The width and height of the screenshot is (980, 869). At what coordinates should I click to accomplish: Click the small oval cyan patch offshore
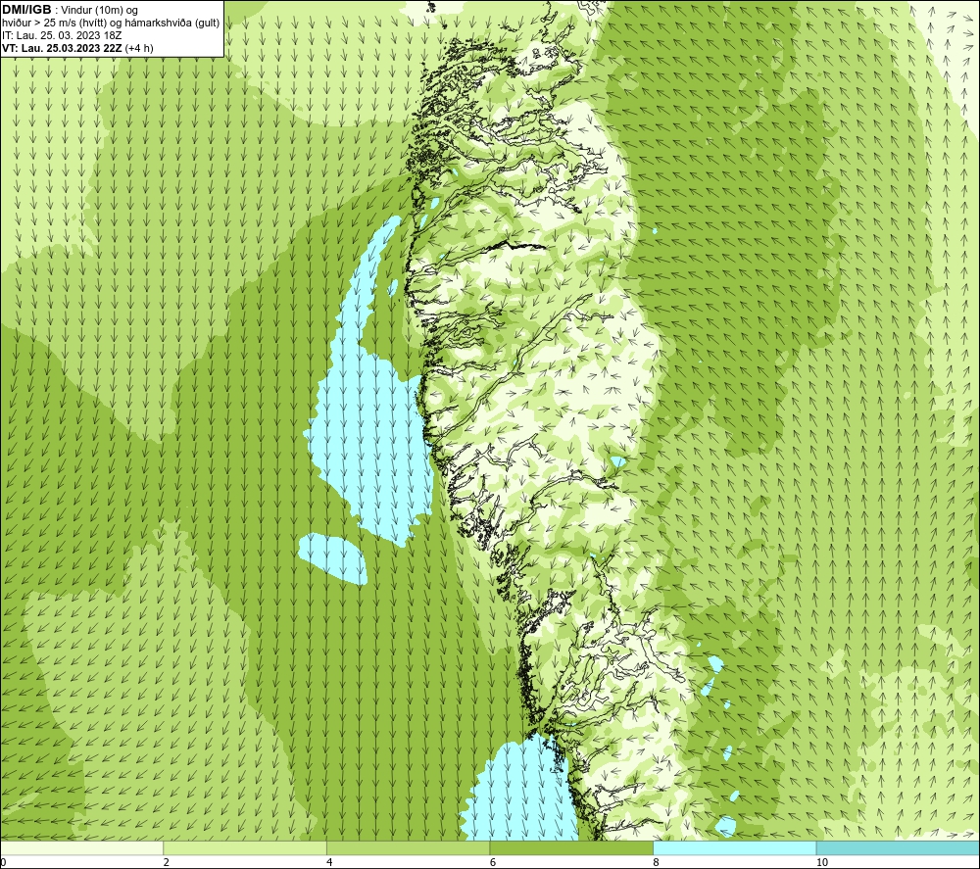click(x=332, y=558)
